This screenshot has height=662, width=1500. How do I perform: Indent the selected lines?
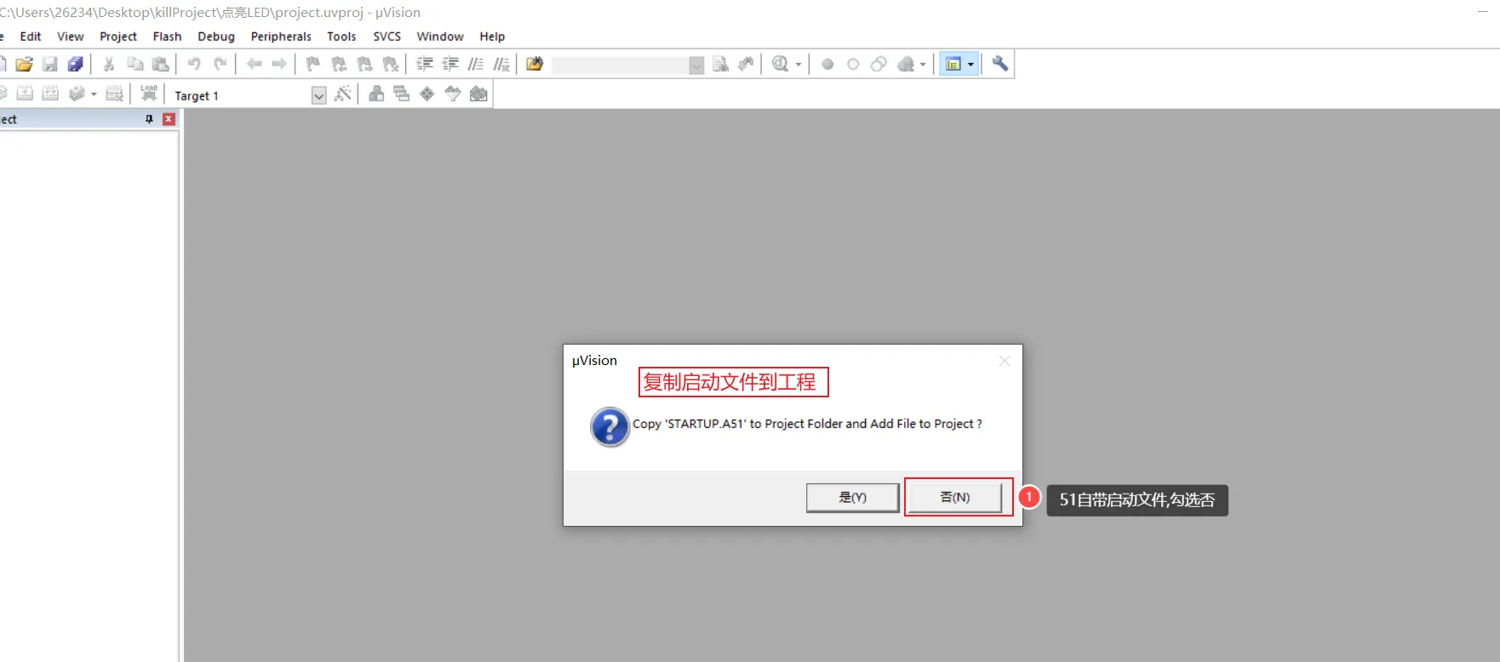[425, 64]
